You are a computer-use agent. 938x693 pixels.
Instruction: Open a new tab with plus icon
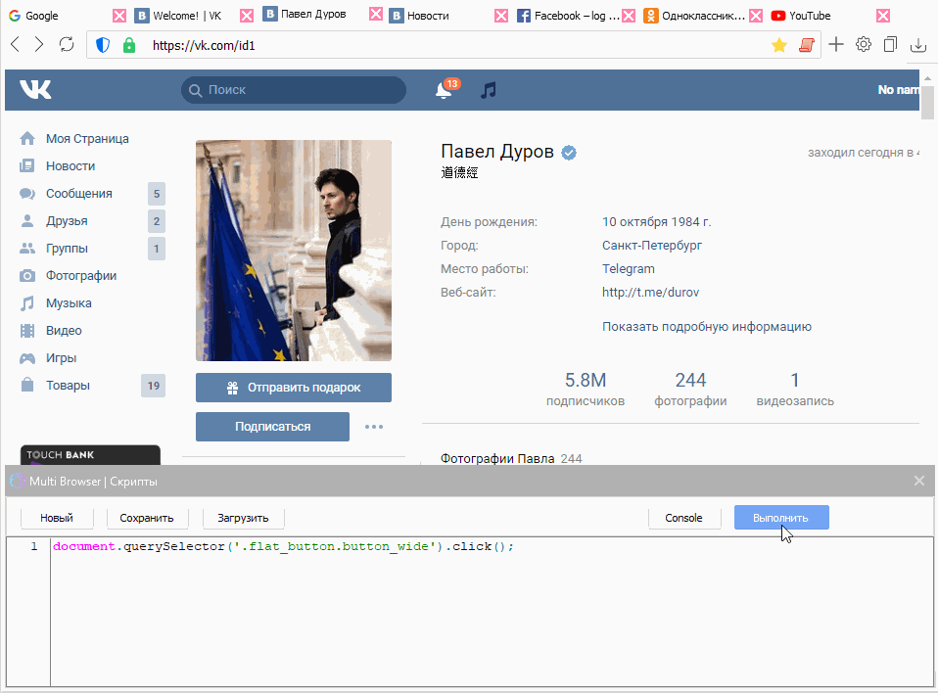pos(834,44)
